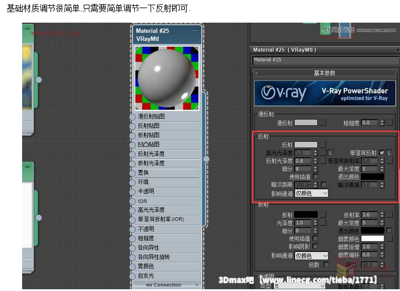400x291 pixels.
Task: Click the 各向异性 input socket
Action: click(133, 248)
